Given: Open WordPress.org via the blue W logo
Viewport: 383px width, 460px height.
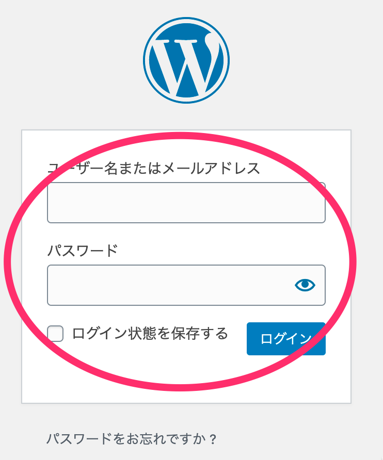Looking at the screenshot, I should click(186, 60).
